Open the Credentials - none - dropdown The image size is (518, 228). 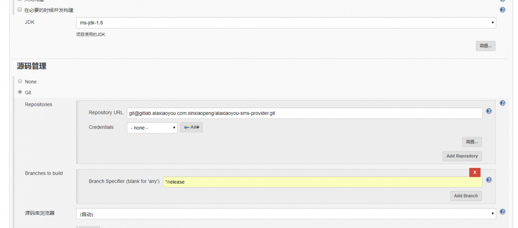click(152, 128)
